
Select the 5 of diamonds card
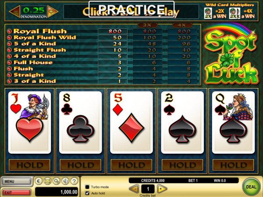(131, 123)
